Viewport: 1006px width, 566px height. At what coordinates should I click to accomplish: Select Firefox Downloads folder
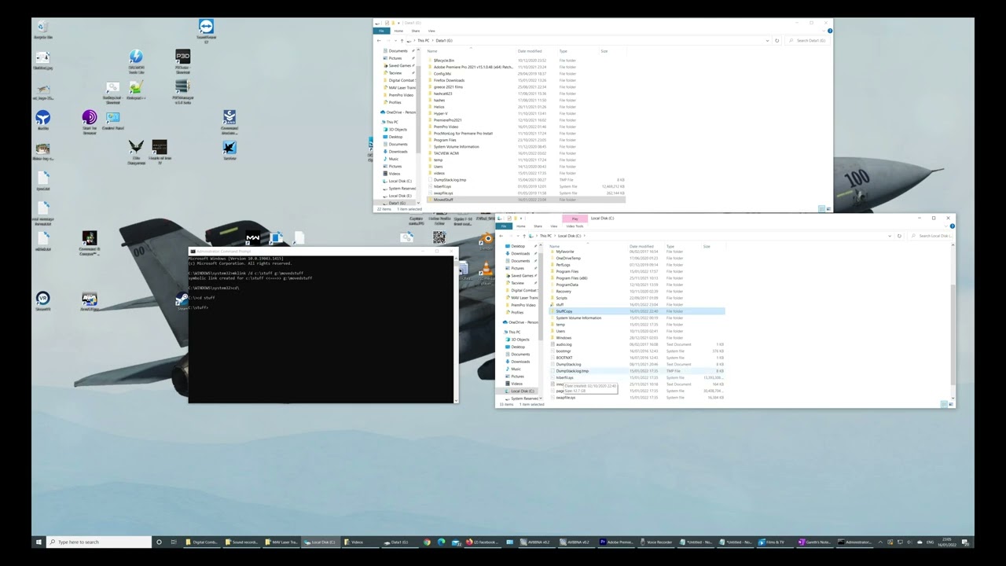pos(448,80)
